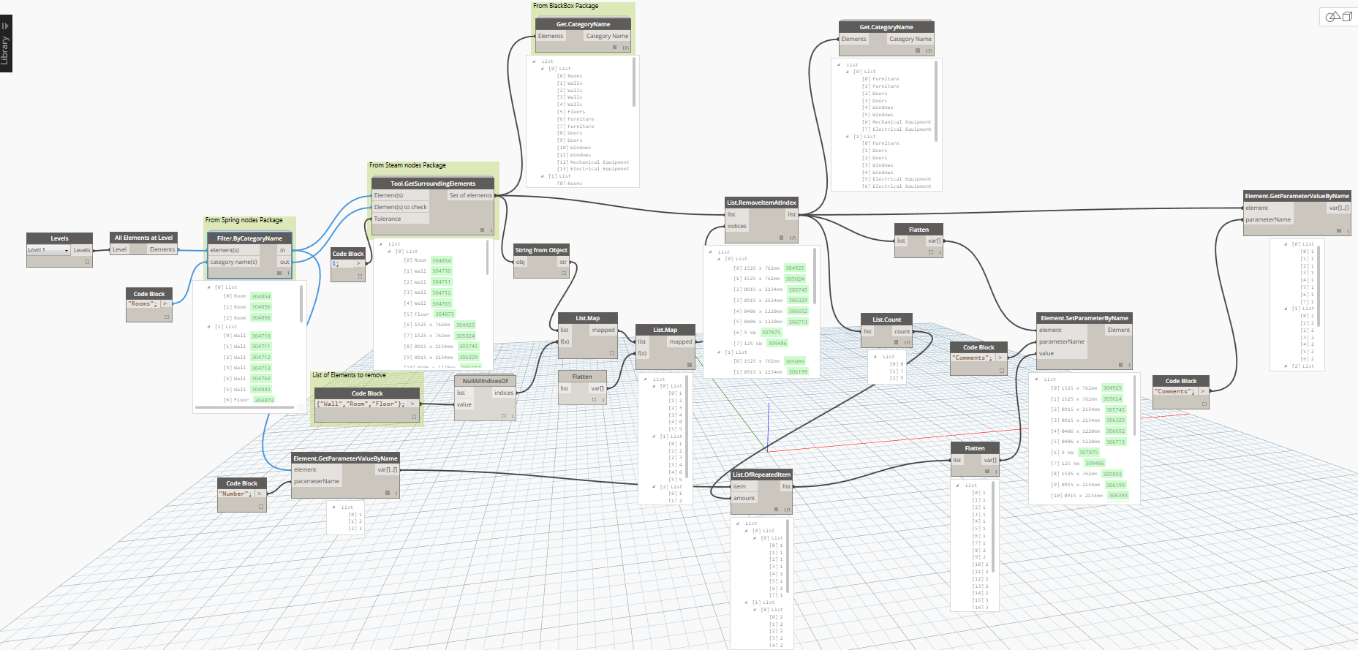Toggle geometry and graph view navigation

click(x=1339, y=16)
